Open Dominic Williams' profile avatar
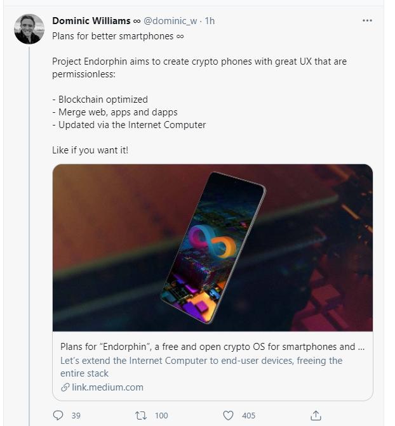 [x=29, y=29]
